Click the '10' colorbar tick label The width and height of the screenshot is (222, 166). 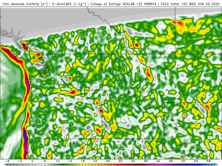point(57,161)
